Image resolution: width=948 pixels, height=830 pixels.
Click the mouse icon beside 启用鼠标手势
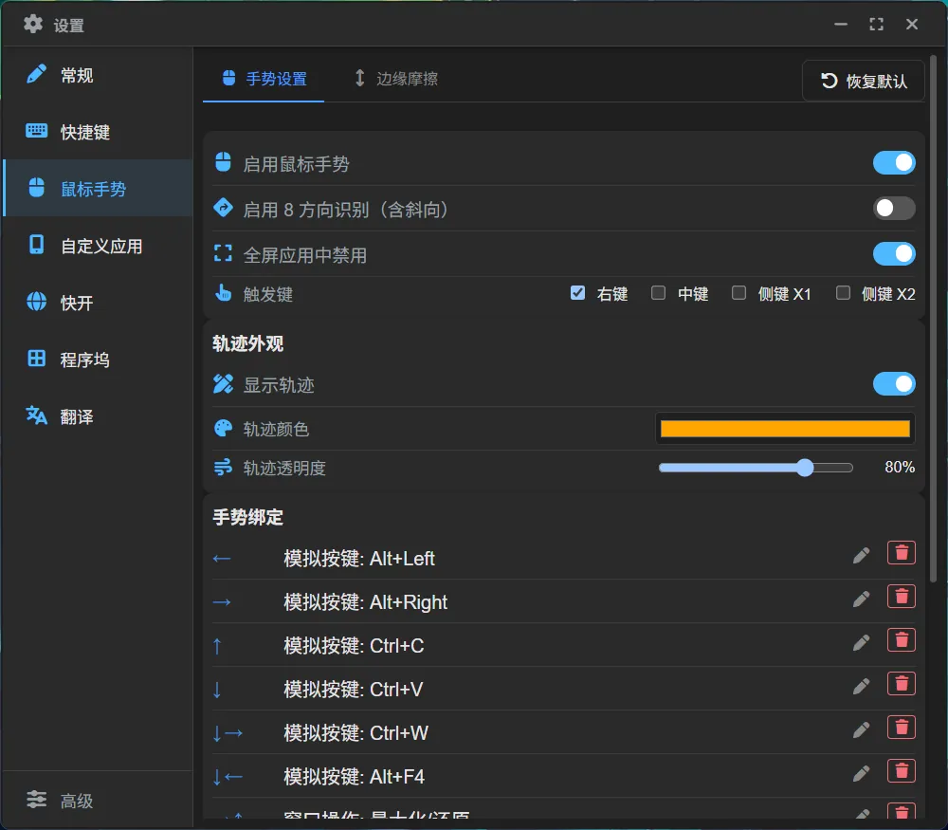[223, 162]
